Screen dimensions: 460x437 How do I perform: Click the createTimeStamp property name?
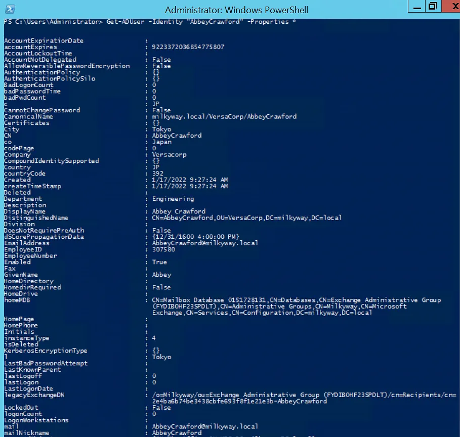pos(32,186)
